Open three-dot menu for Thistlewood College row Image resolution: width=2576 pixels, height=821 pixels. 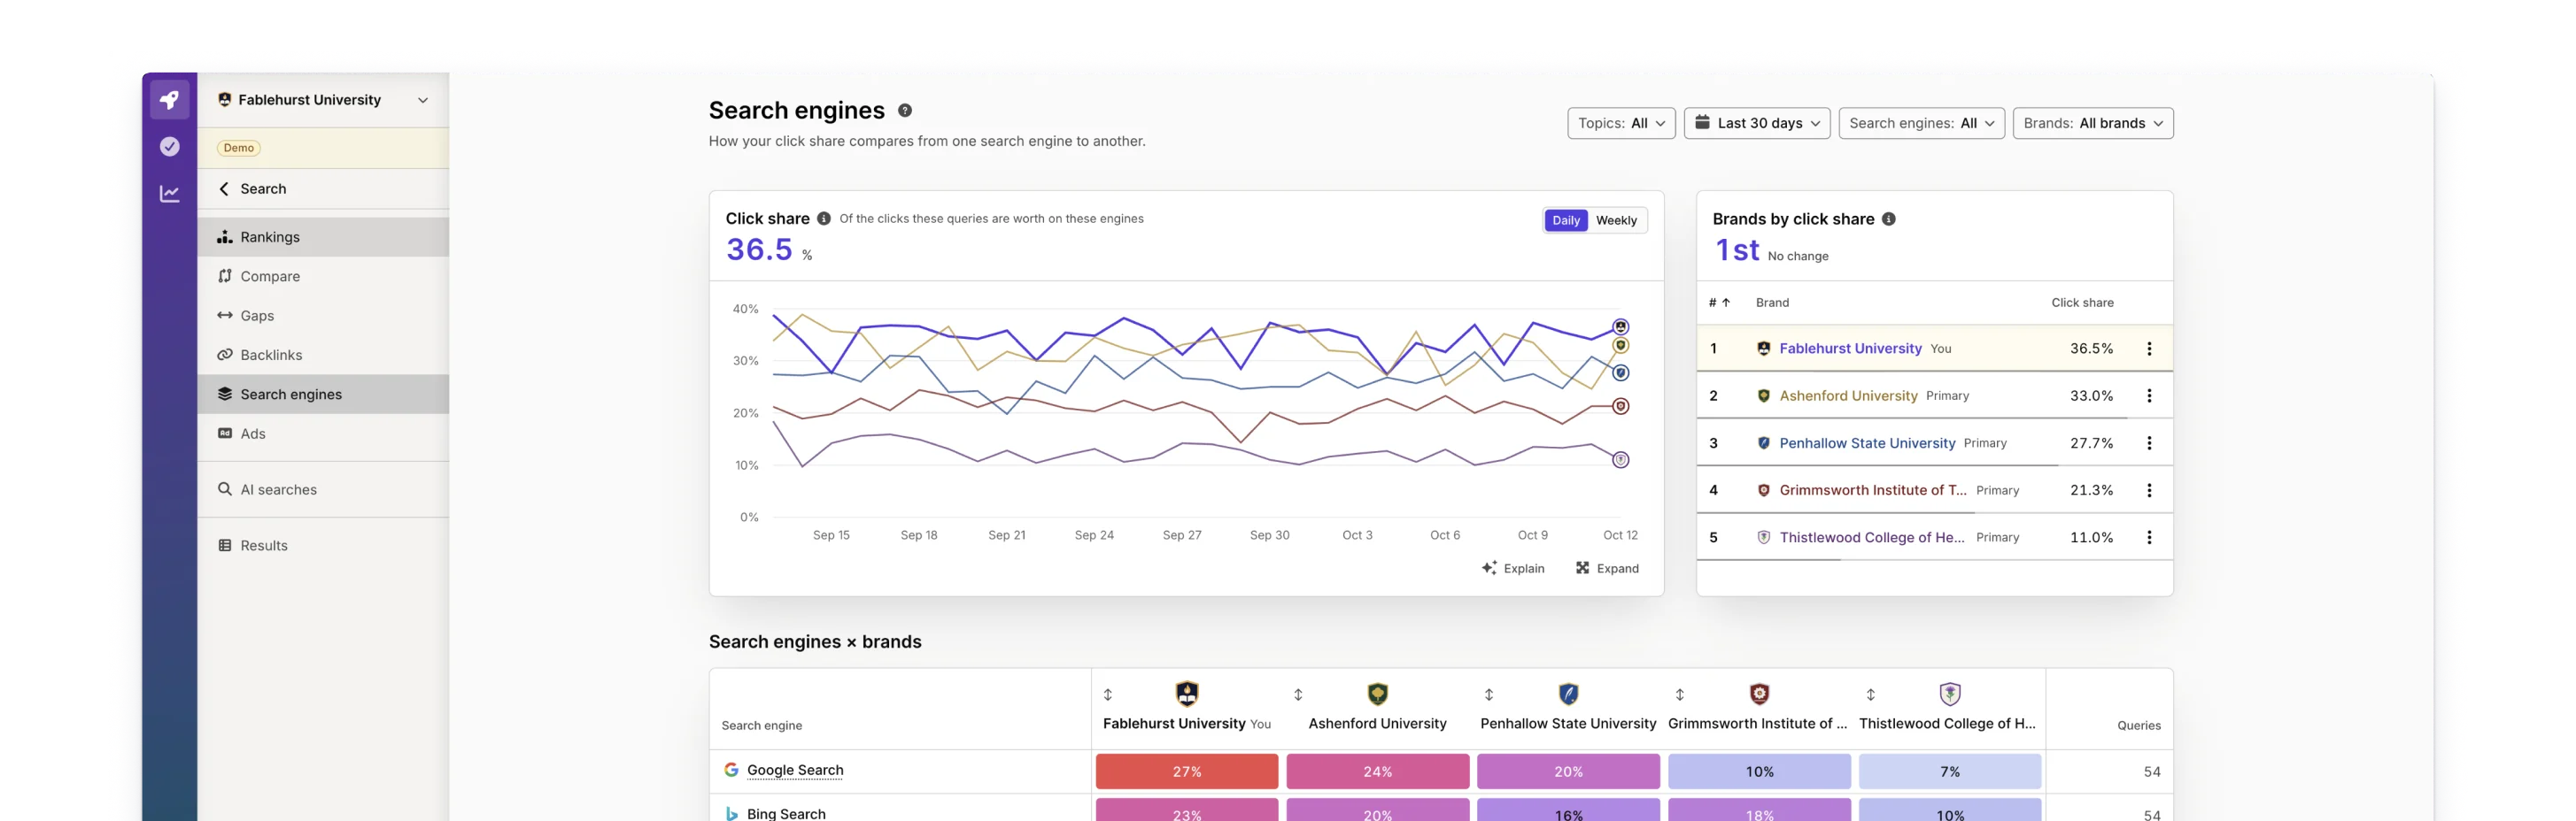2148,537
